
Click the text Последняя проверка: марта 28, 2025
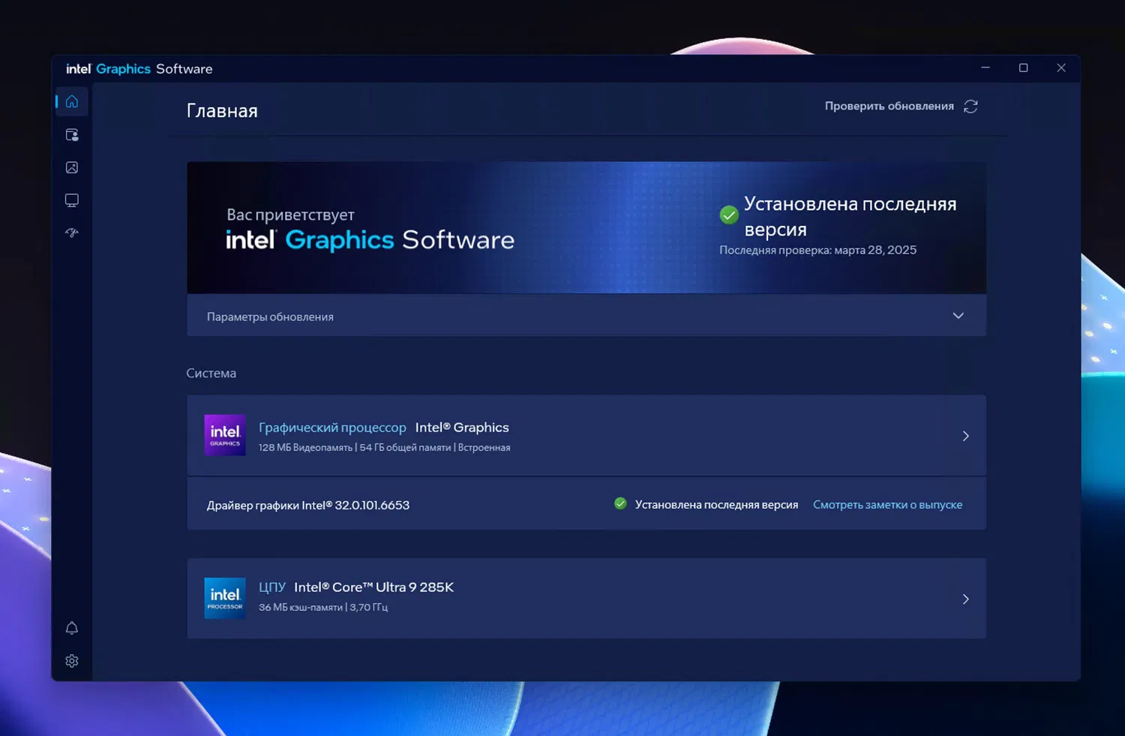(817, 250)
